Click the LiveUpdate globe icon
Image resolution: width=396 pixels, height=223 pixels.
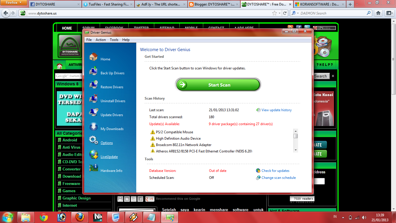coord(94,154)
